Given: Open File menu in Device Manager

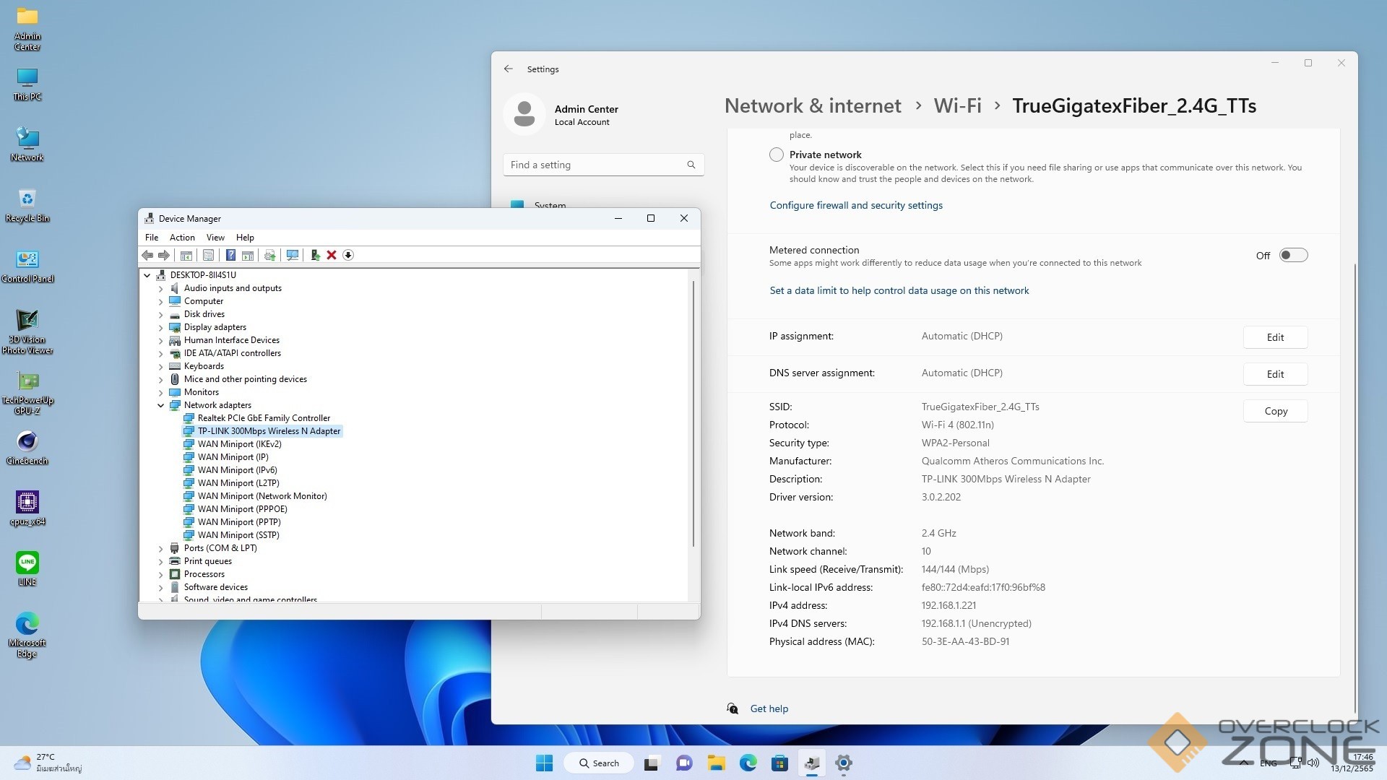Looking at the screenshot, I should (152, 237).
